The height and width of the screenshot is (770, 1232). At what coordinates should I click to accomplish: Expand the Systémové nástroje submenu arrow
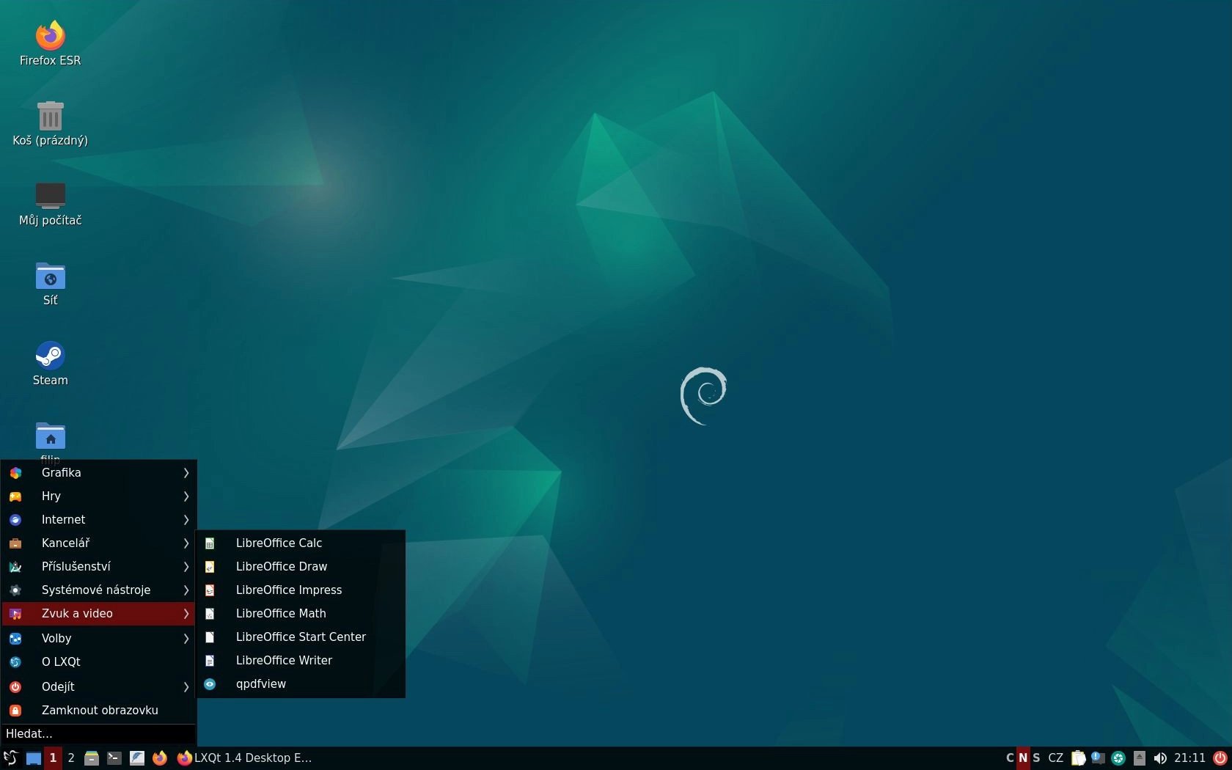(186, 590)
